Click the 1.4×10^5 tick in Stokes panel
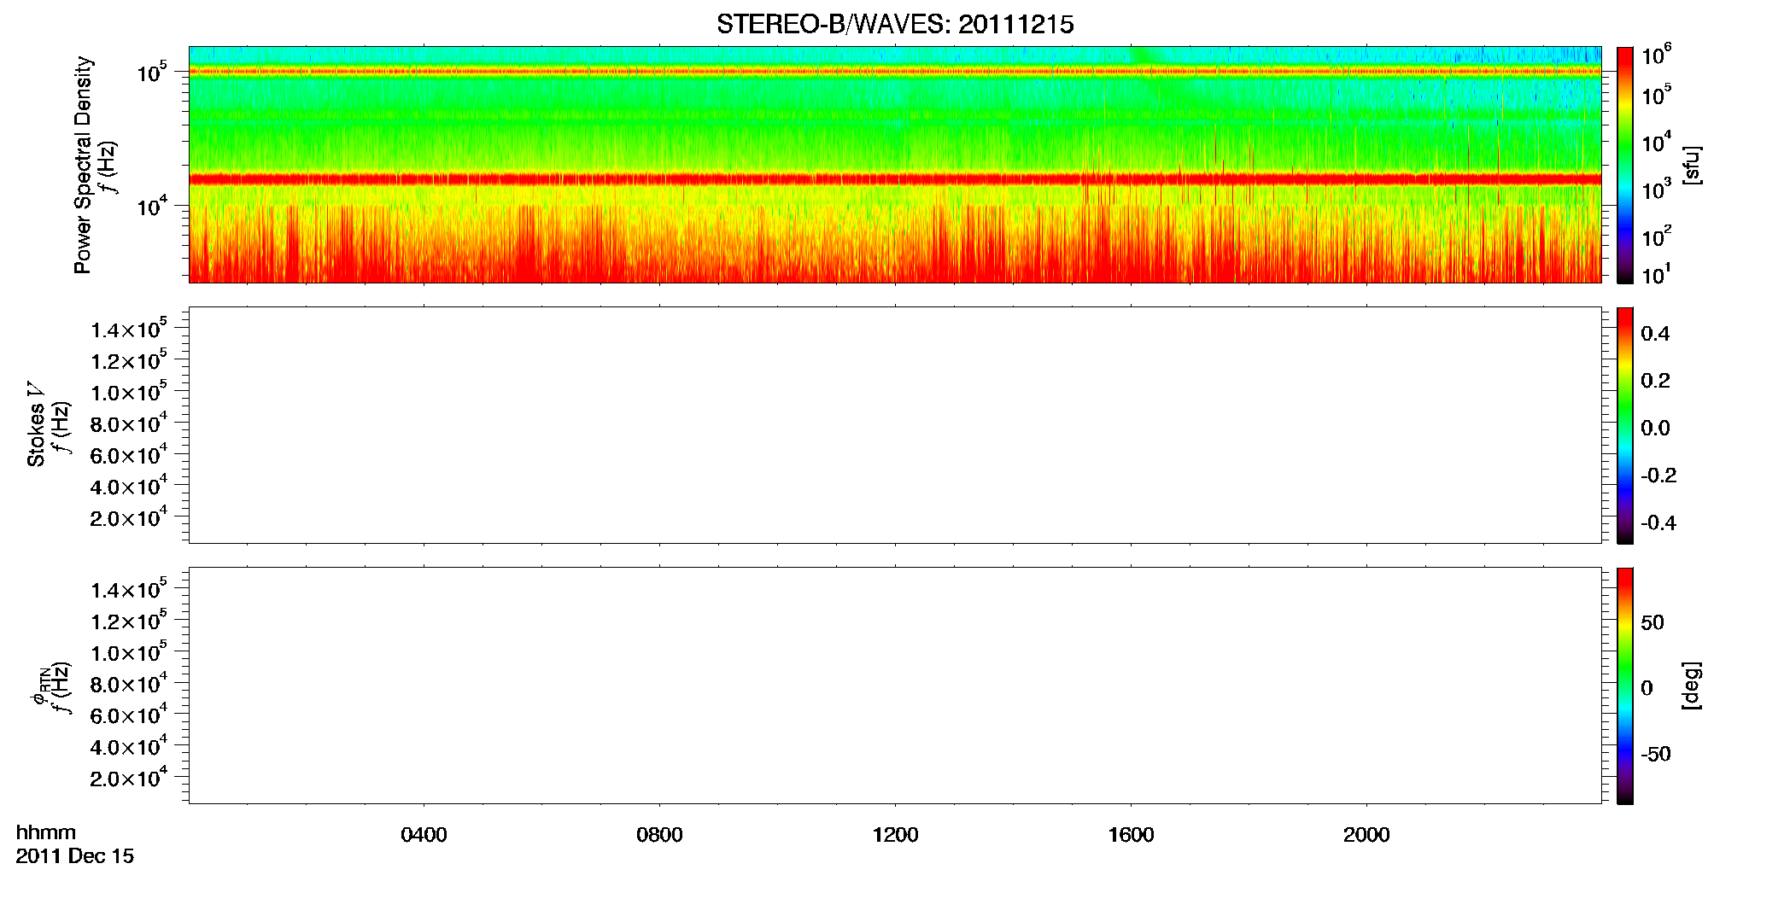 (x=129, y=329)
